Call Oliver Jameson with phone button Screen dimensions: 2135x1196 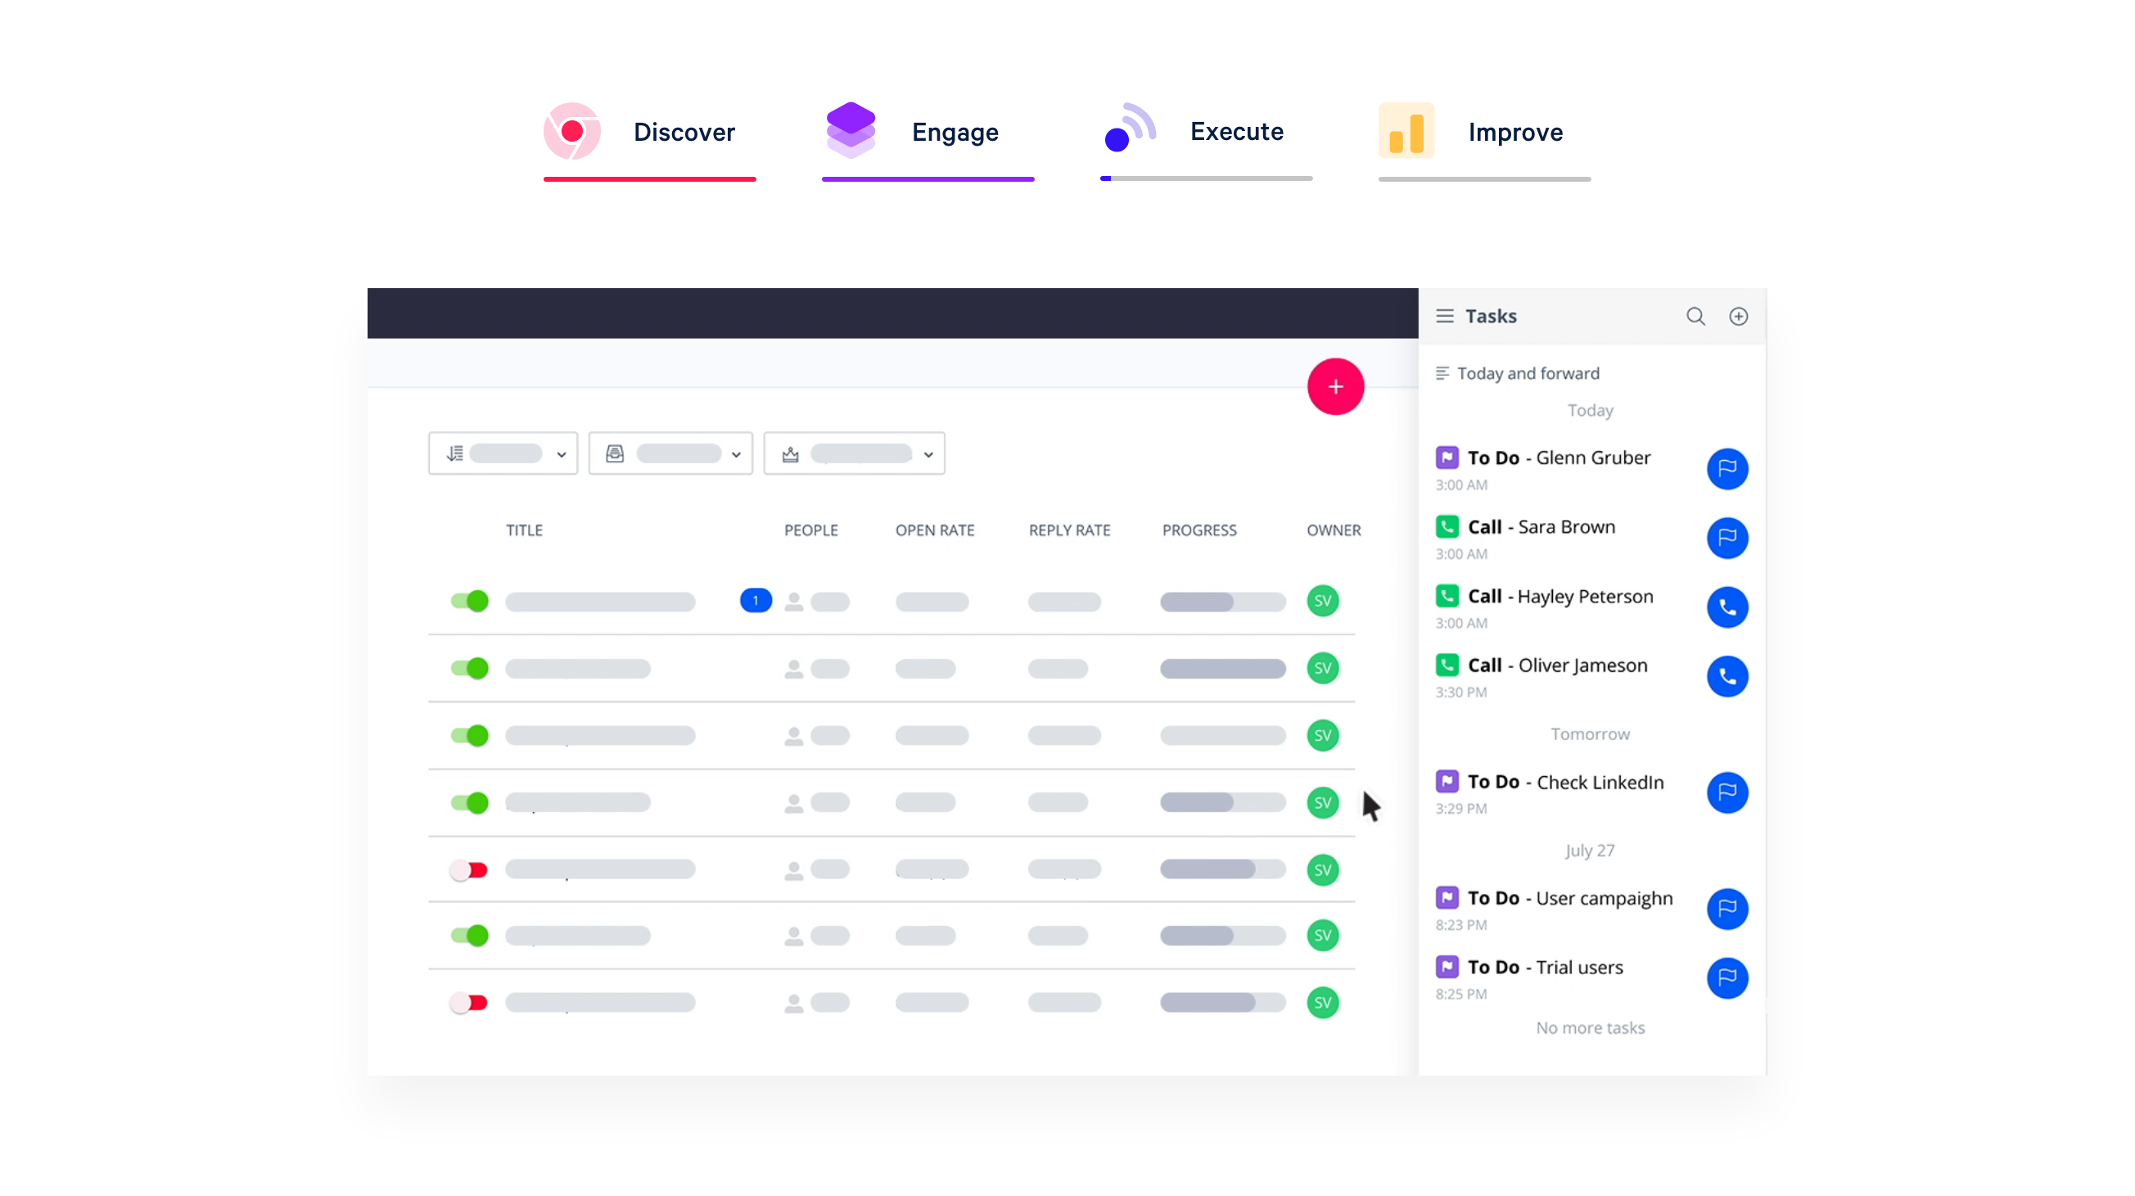click(1727, 676)
